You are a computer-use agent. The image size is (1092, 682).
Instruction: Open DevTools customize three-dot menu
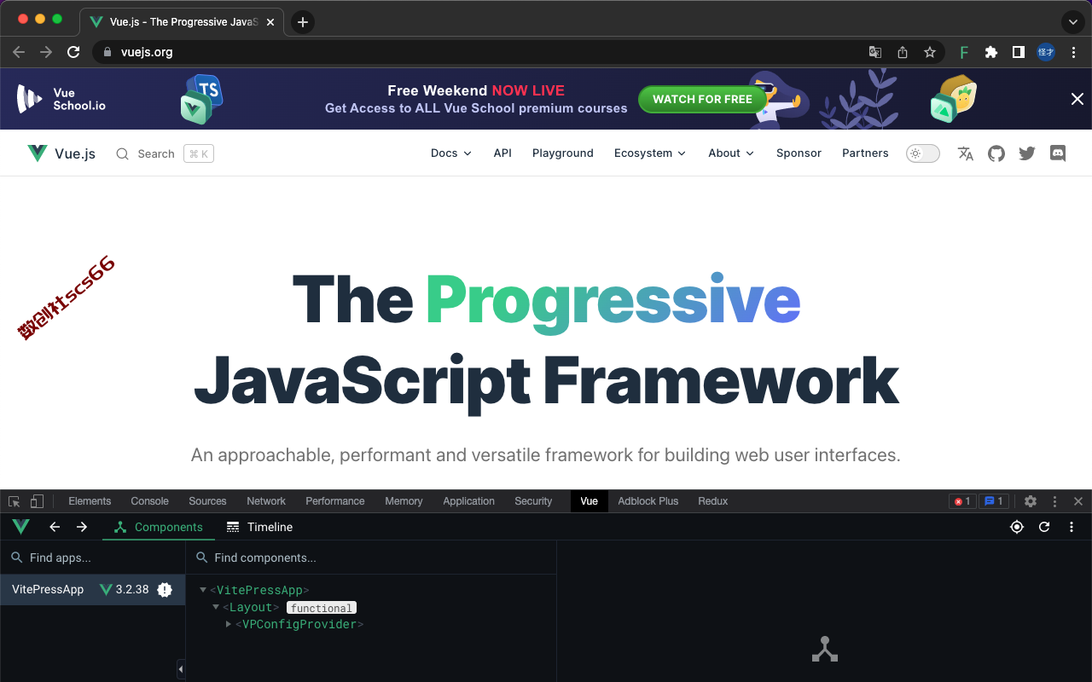[x=1055, y=501]
